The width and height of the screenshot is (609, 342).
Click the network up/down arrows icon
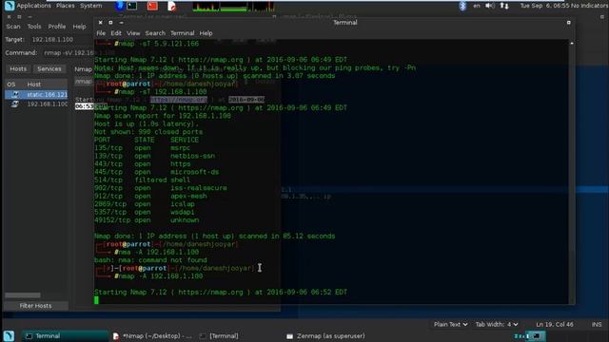504,6
